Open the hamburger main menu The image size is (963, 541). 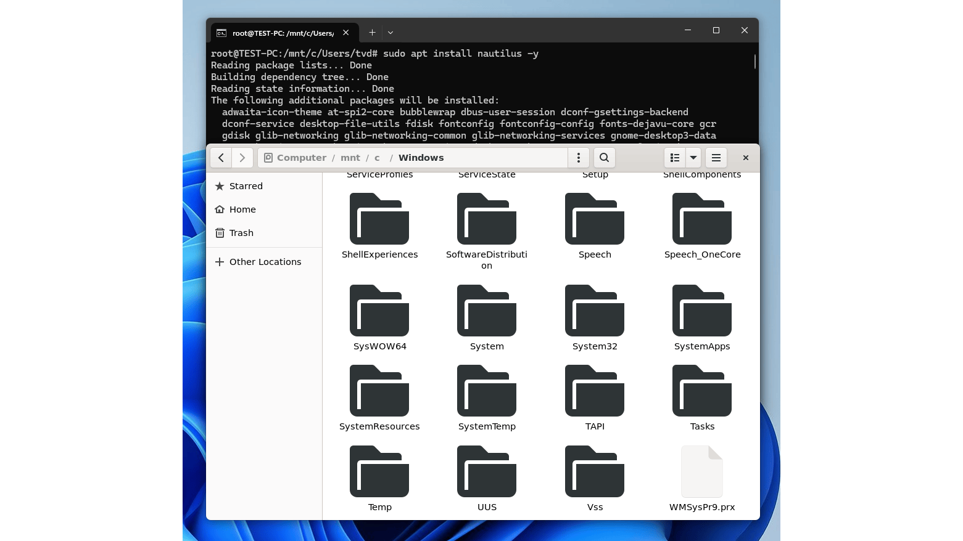tap(716, 158)
